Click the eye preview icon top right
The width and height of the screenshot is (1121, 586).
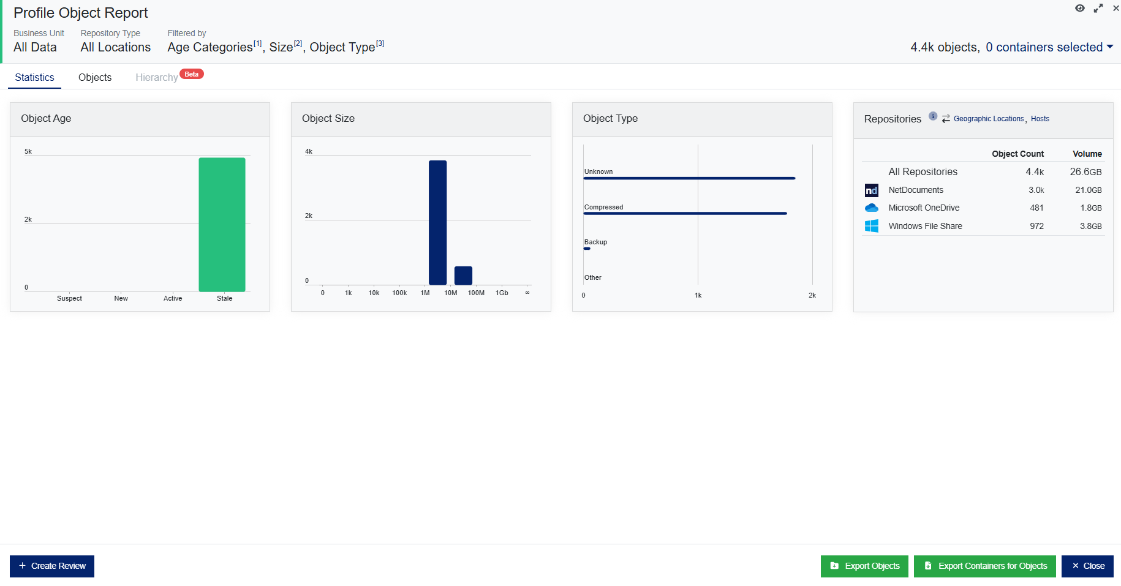pyautogui.click(x=1079, y=9)
